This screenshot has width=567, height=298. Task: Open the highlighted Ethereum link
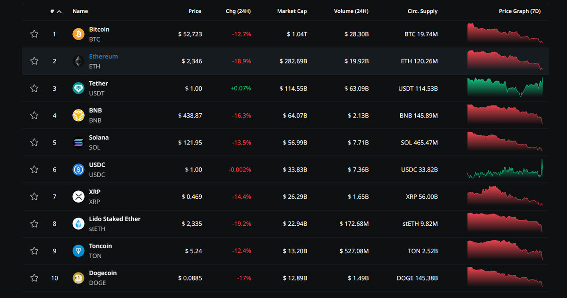pos(103,56)
